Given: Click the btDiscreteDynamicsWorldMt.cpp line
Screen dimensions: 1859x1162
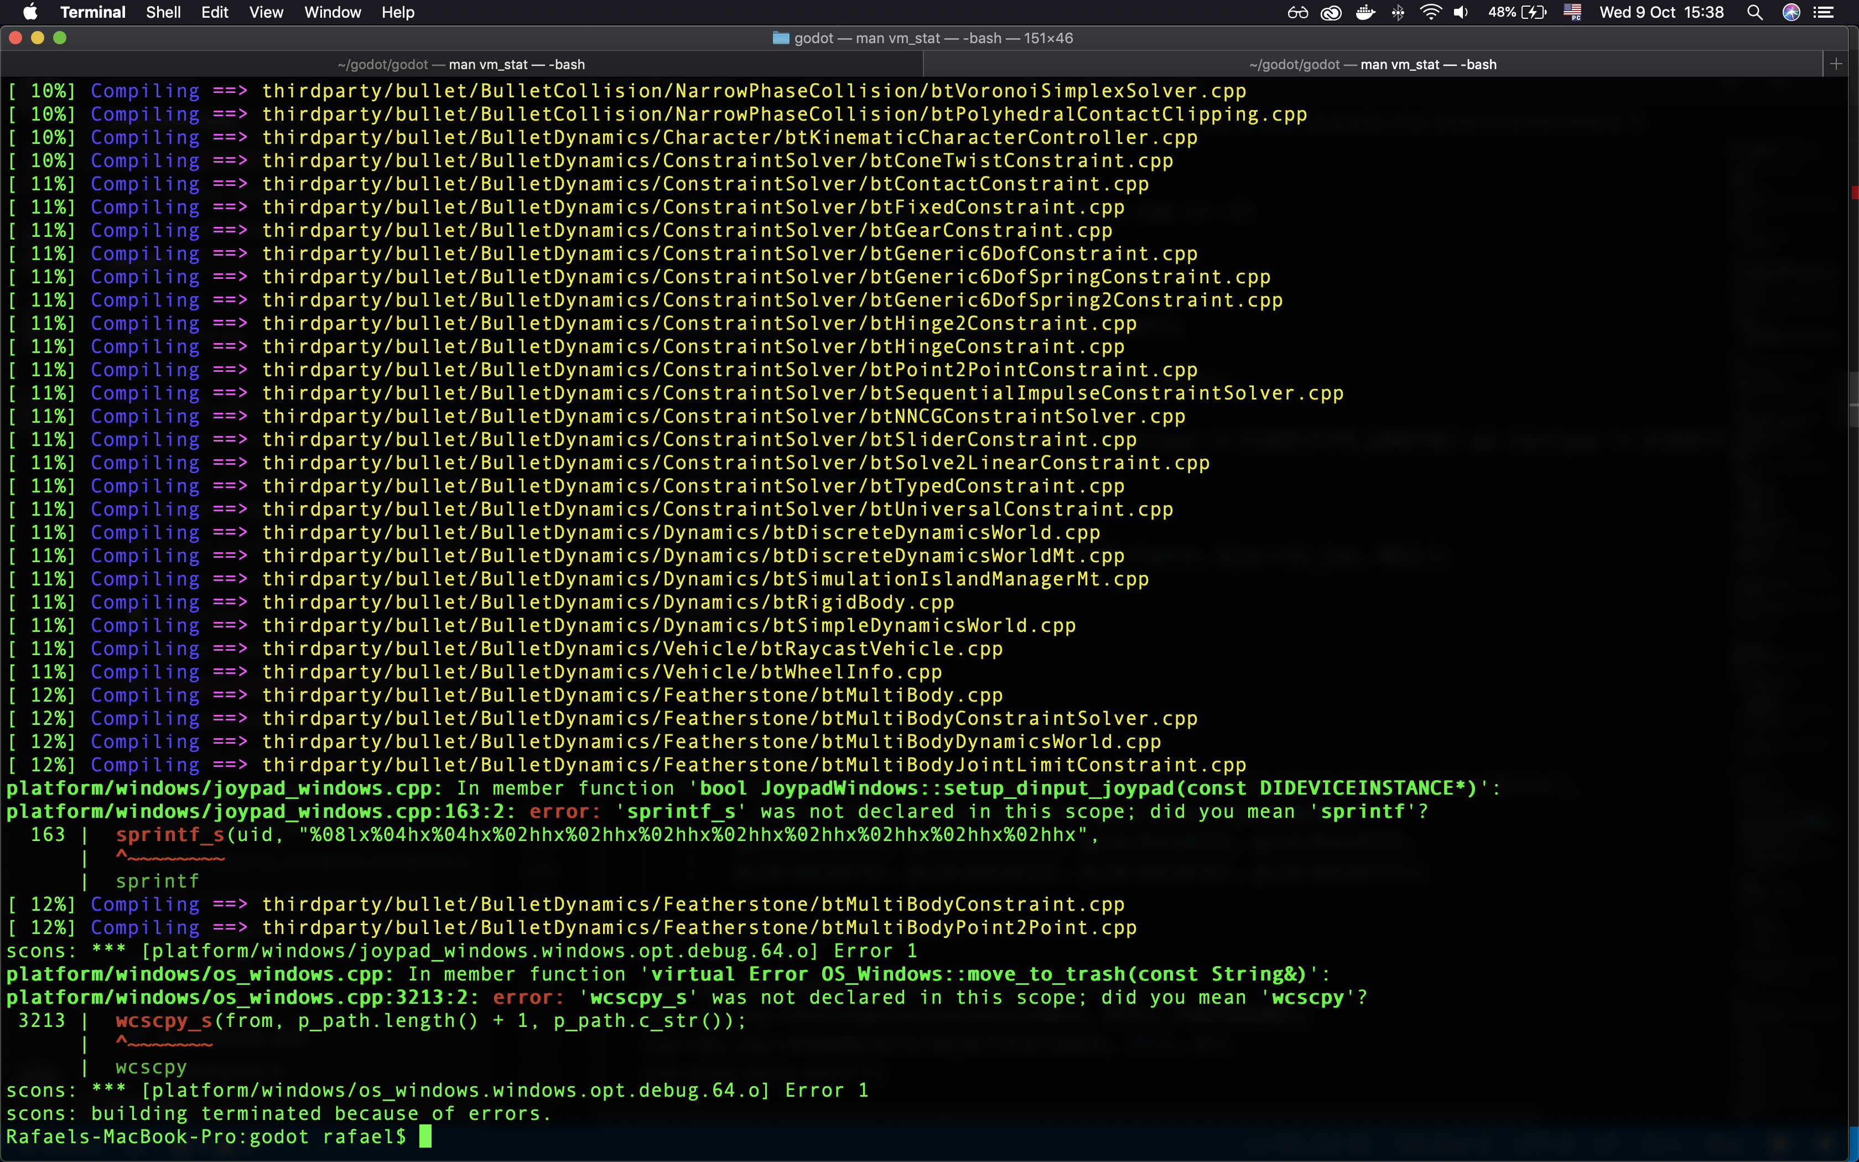Looking at the screenshot, I should (566, 556).
